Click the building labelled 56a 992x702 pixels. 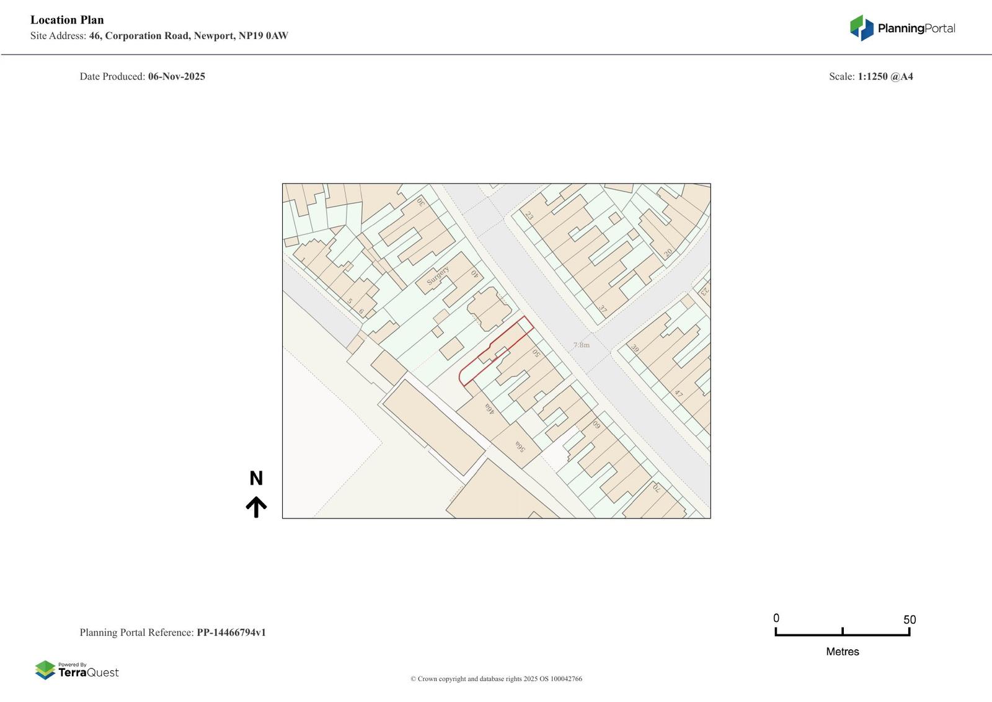point(520,446)
